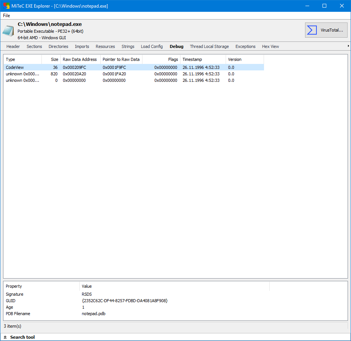Switch to the Sections tab
Screen dimensions: 351x341
[x=34, y=46]
